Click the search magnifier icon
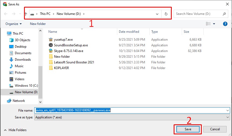The height and width of the screenshot is (136, 232). (224, 14)
